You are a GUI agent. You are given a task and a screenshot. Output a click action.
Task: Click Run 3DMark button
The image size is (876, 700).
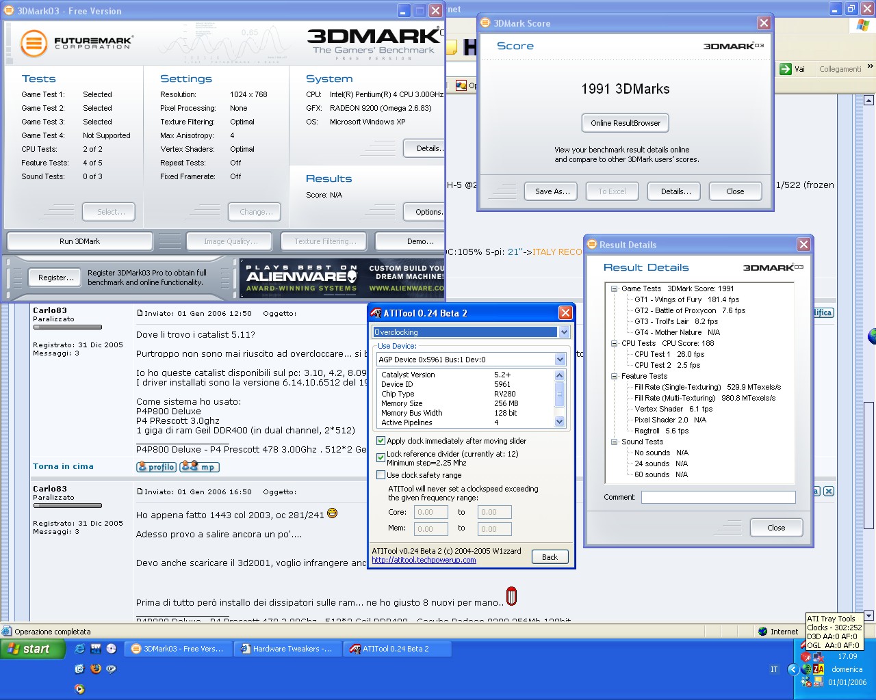click(x=79, y=241)
